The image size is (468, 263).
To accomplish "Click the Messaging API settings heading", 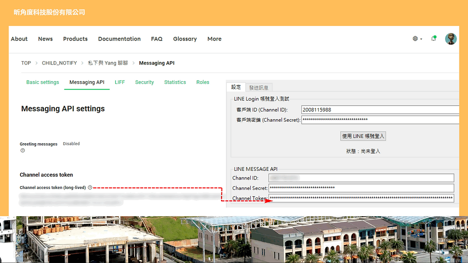I will coord(63,109).
